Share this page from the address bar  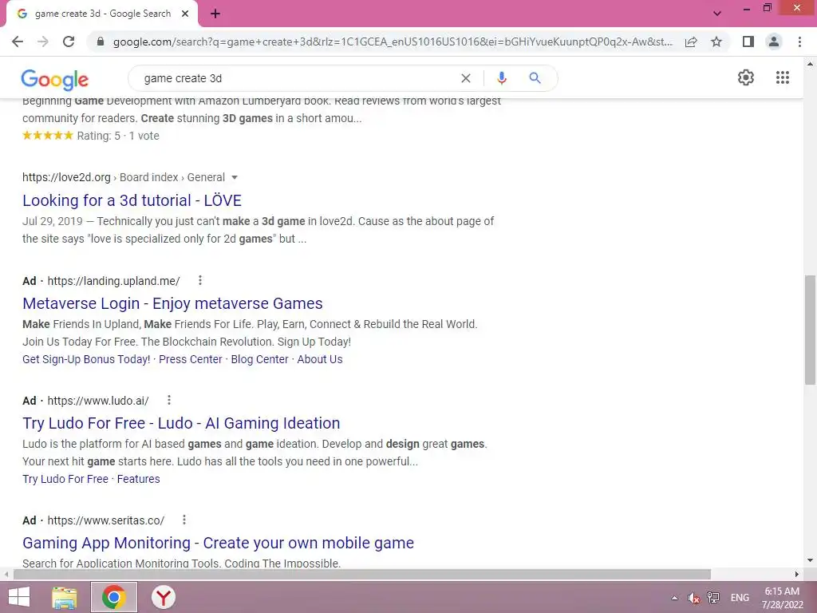pos(691,42)
